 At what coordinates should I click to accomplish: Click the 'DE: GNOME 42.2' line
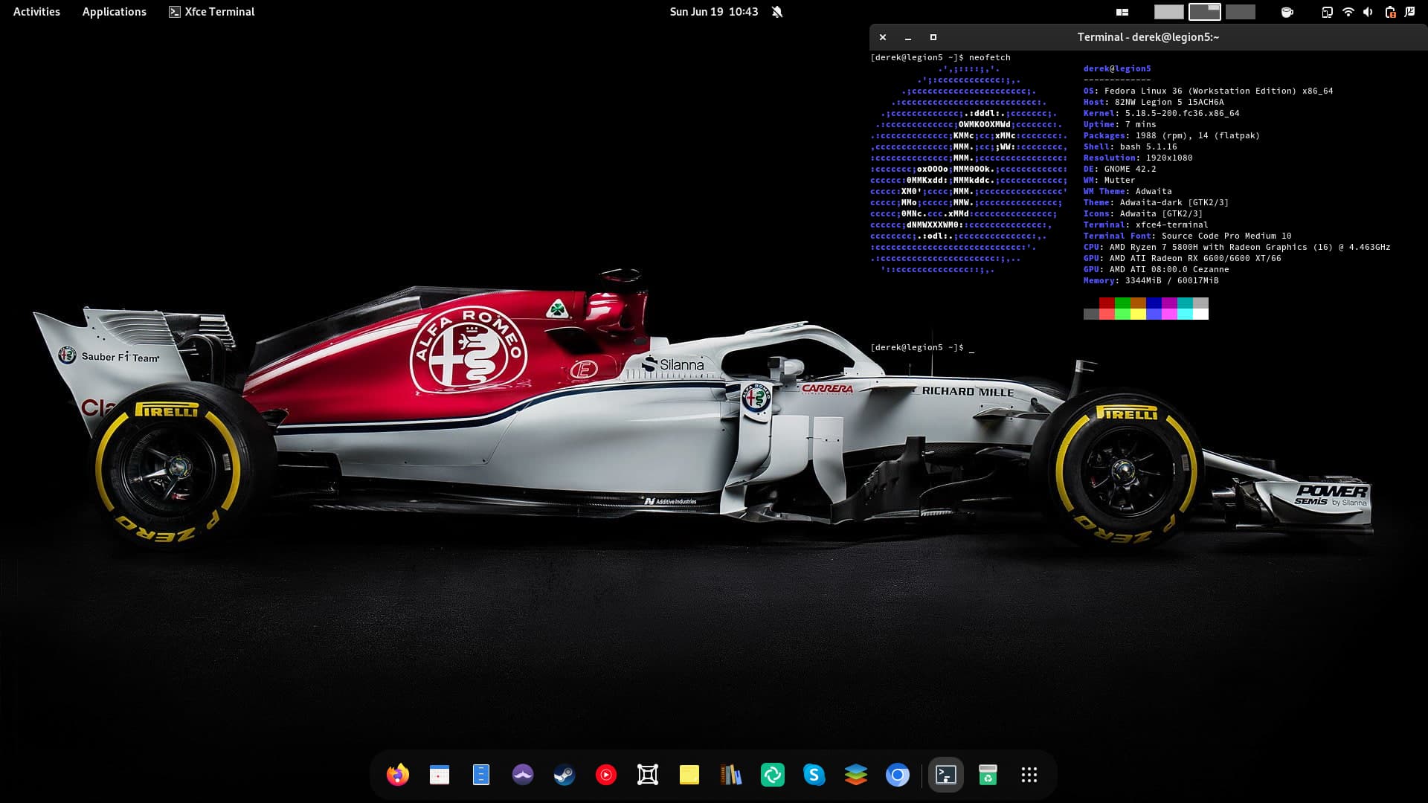1120,169
